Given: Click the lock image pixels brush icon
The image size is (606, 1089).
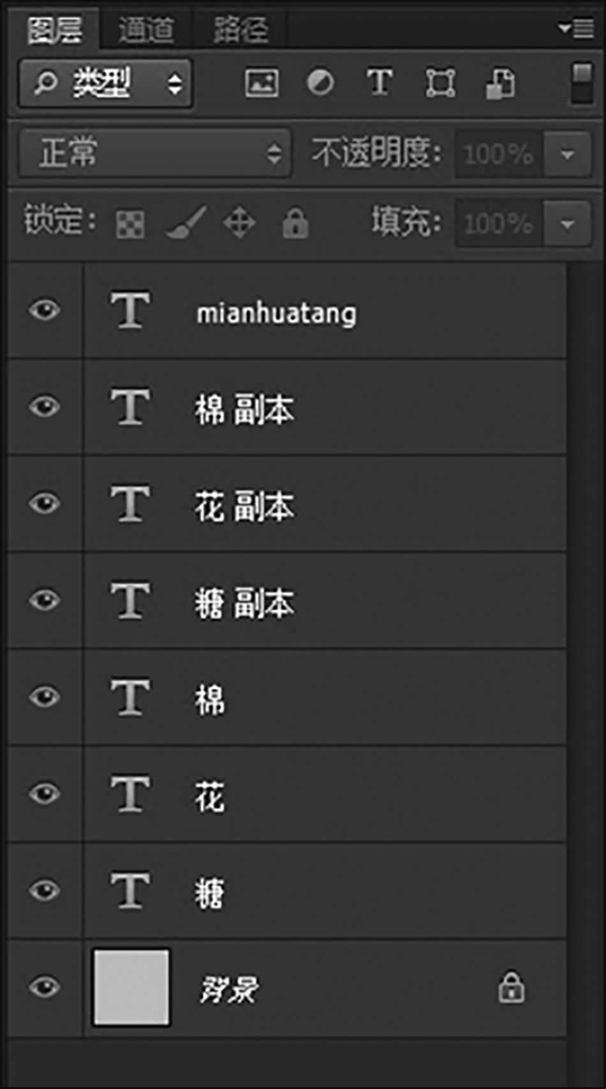Looking at the screenshot, I should coord(186,223).
